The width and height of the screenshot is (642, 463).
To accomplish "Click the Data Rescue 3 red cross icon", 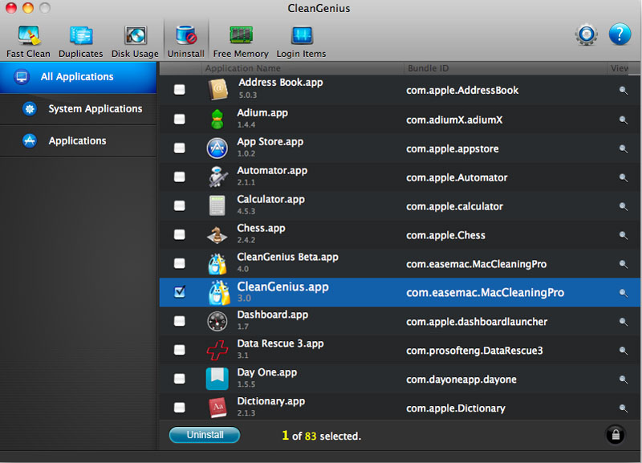I will 217,351.
